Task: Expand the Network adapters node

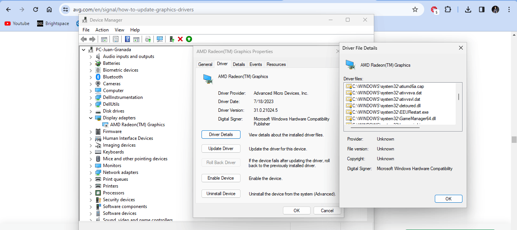Action: point(91,172)
